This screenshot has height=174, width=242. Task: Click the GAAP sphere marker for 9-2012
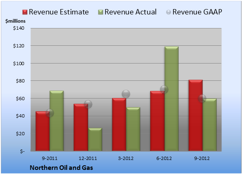(x=202, y=99)
